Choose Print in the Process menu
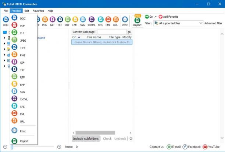The width and height of the screenshot is (225, 152). [x=24, y=131]
